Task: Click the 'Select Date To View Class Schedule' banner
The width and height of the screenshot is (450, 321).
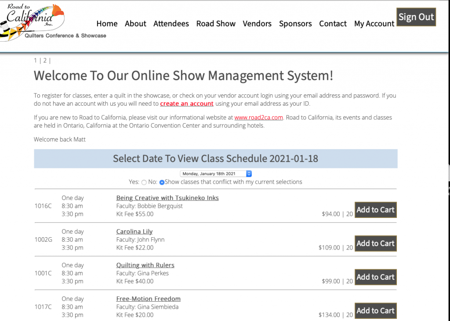Action: click(216, 159)
